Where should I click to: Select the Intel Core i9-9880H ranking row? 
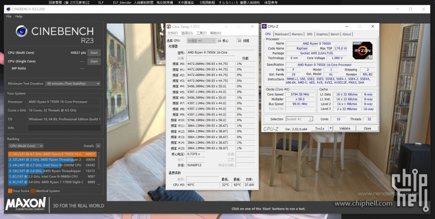pyautogui.click(x=52, y=176)
